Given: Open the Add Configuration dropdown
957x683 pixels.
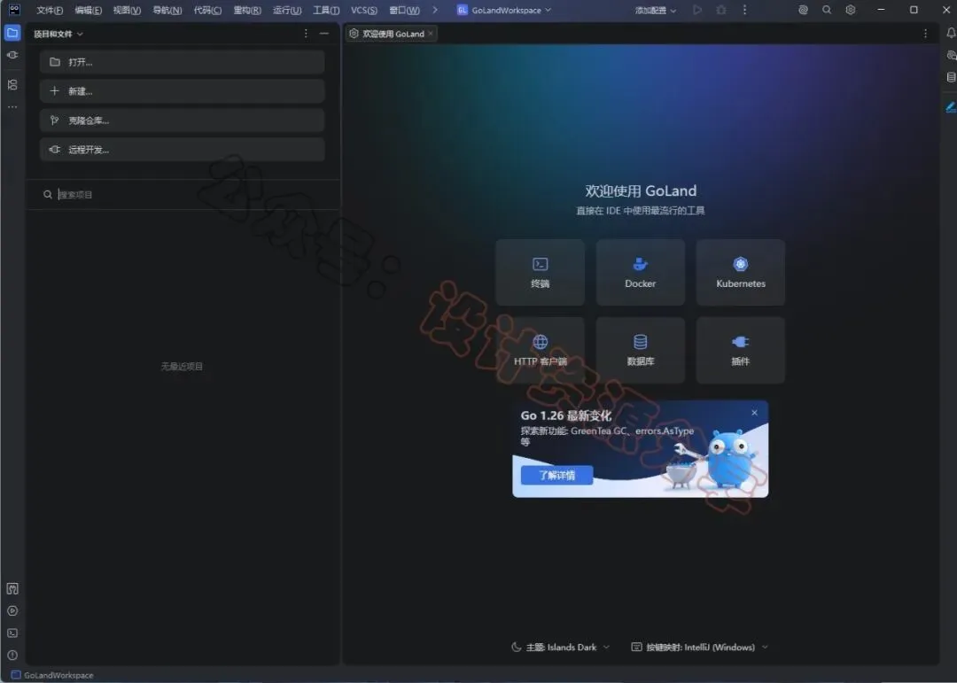Looking at the screenshot, I should 656,11.
